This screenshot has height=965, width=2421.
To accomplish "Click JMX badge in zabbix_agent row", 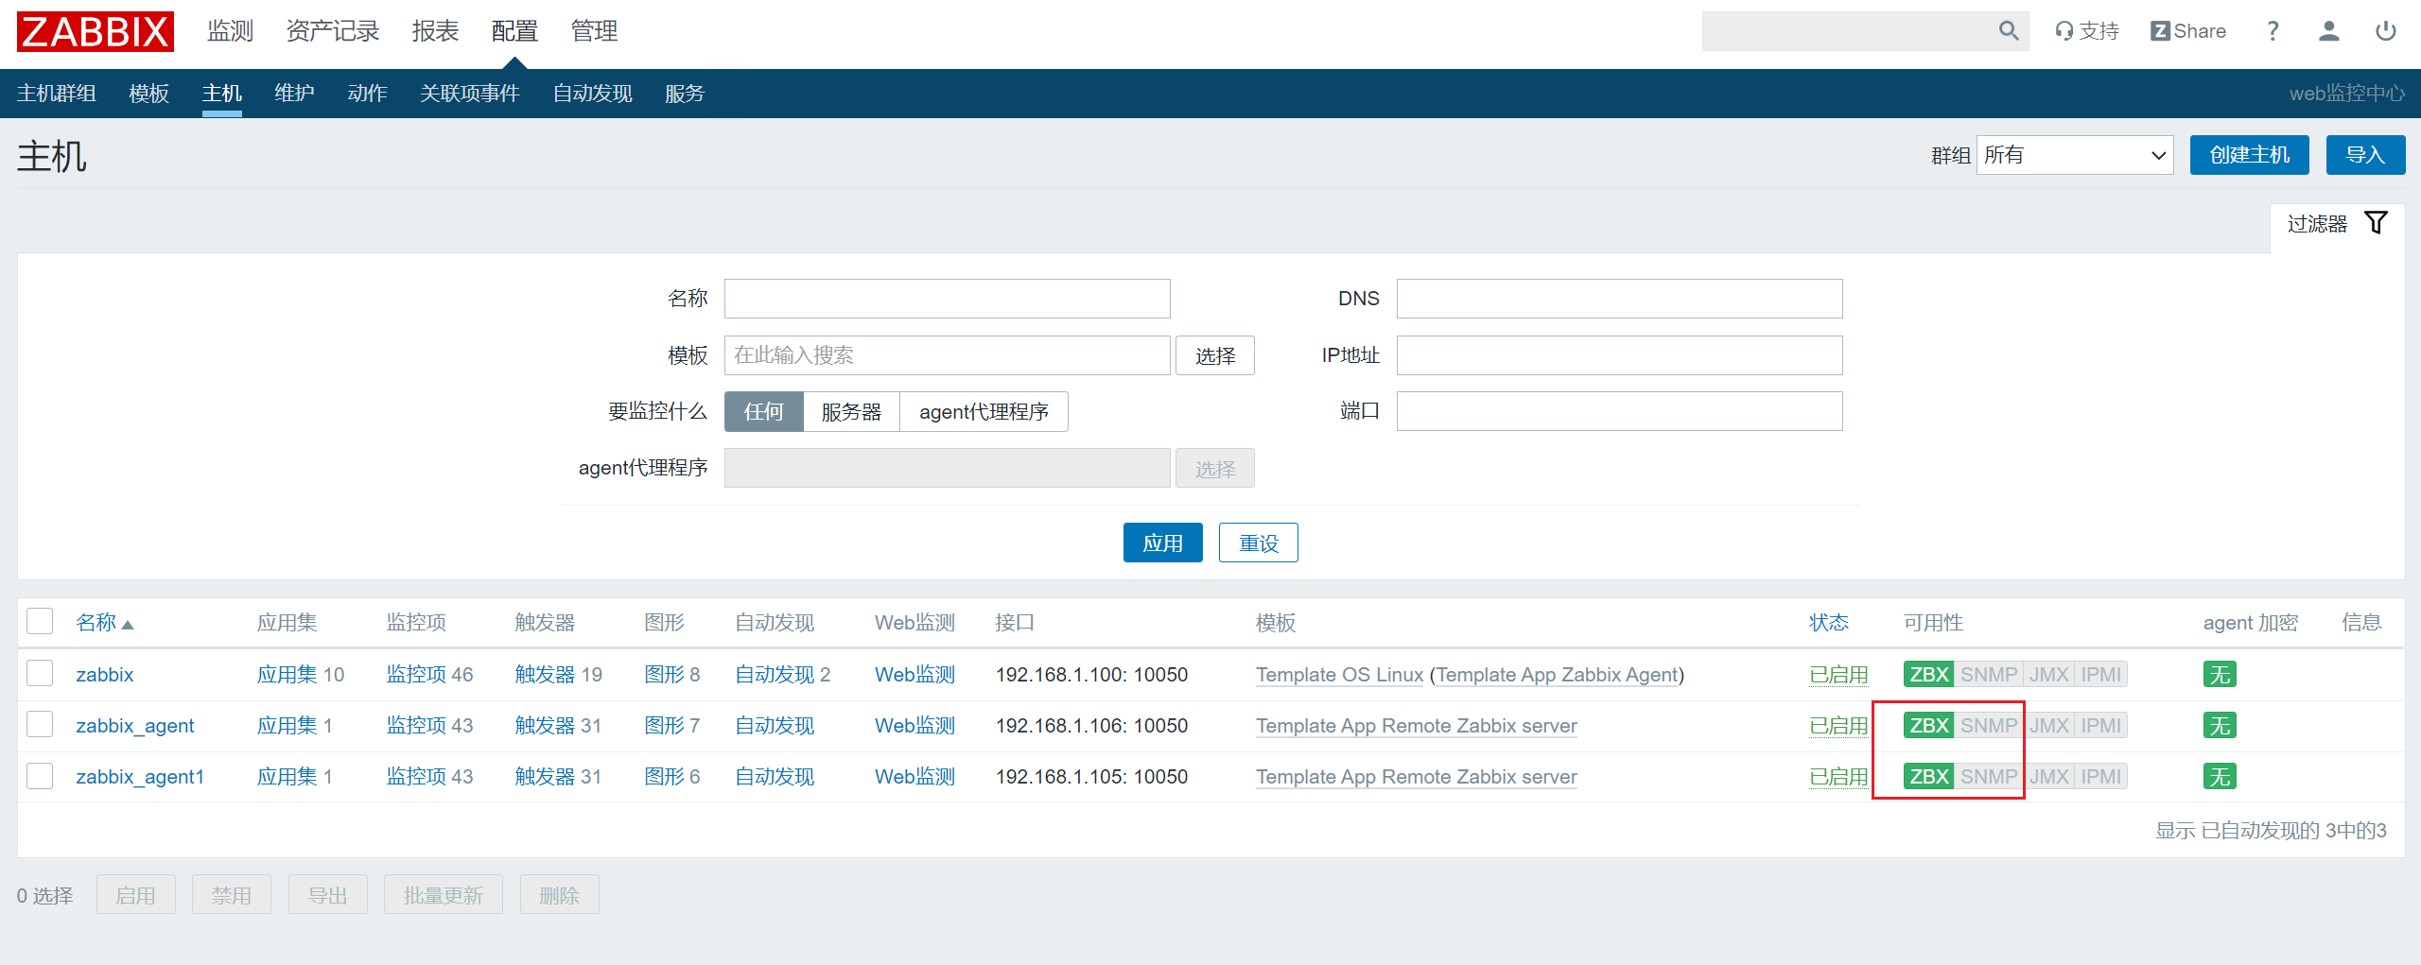I will pos(2049,726).
